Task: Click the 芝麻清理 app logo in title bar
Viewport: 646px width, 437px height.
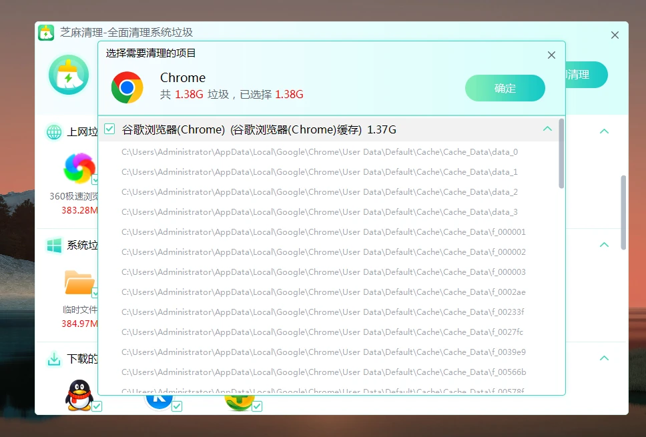Action: (46, 33)
